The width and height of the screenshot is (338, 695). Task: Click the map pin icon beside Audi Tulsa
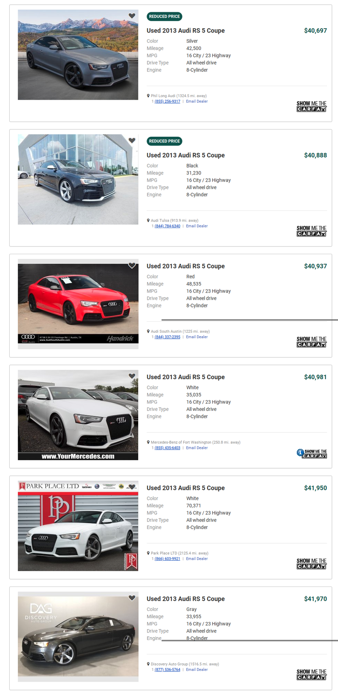[x=148, y=220]
